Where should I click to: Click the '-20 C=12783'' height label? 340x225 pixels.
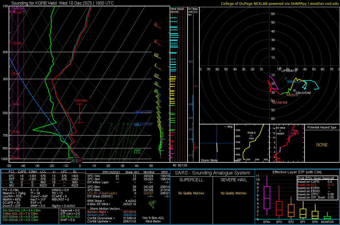143,124
